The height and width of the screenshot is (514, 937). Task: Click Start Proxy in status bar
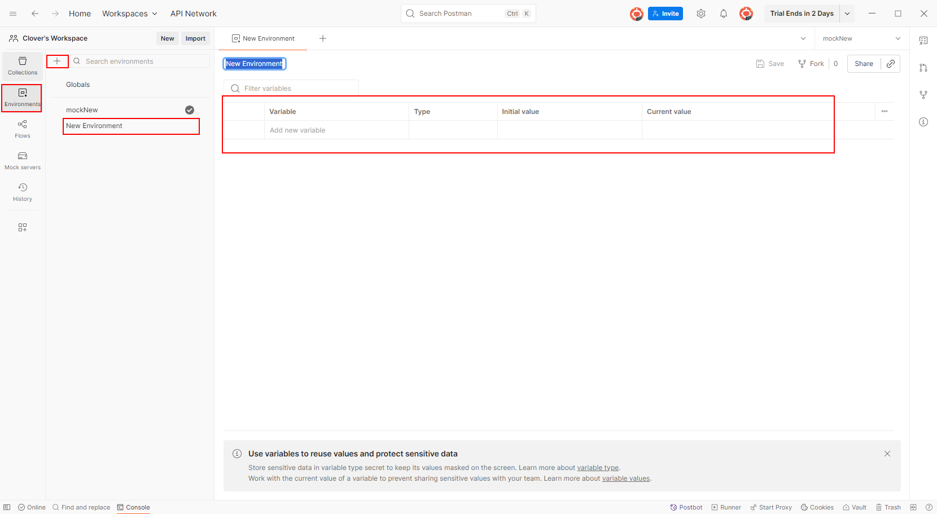771,507
